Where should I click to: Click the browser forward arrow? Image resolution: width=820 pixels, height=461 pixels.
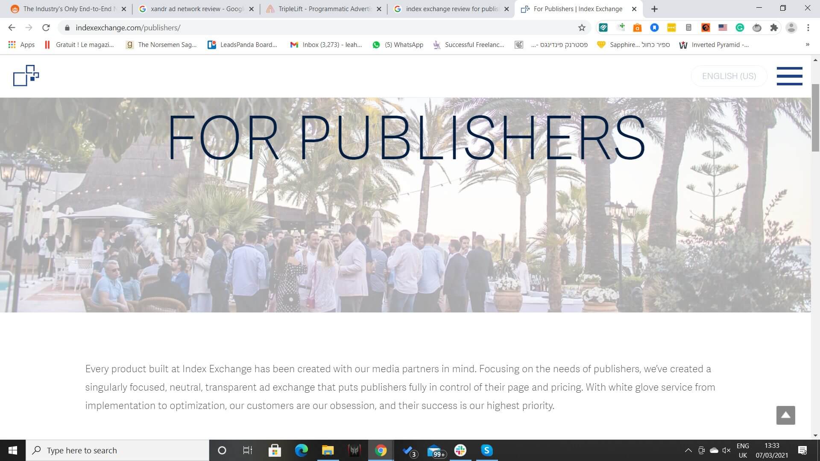pos(29,28)
